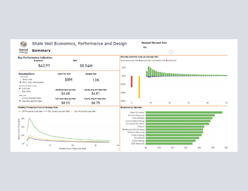This screenshot has height=191, width=248.
Task: Click the Breakeven by Operator chart title
Action: (x=132, y=107)
